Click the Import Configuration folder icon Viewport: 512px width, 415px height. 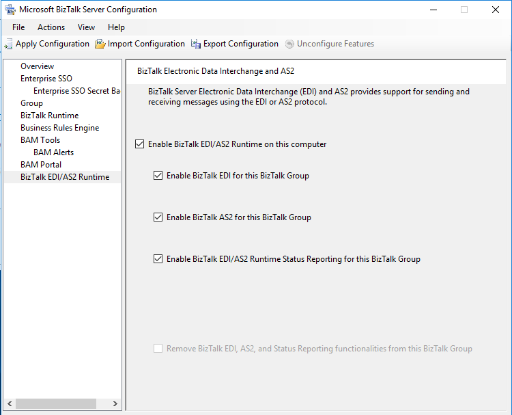tap(100, 44)
